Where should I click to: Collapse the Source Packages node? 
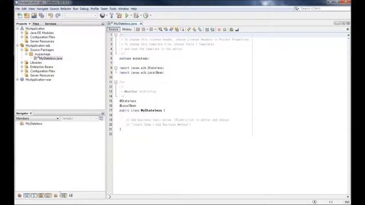(22, 50)
